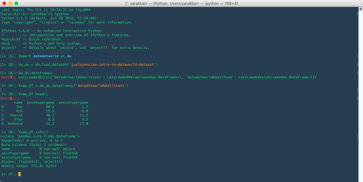Click the 'pointspergame' column header in table

click(x=41, y=102)
